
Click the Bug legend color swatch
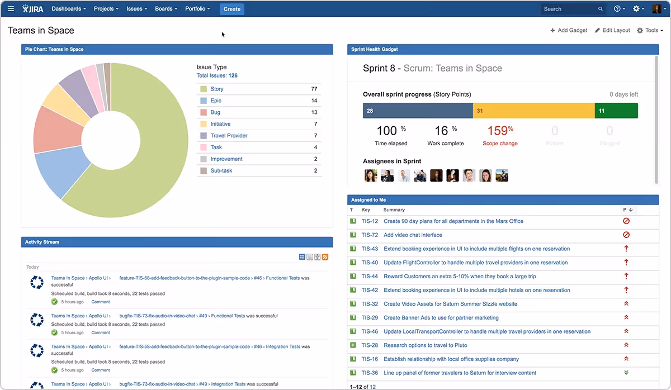click(204, 112)
